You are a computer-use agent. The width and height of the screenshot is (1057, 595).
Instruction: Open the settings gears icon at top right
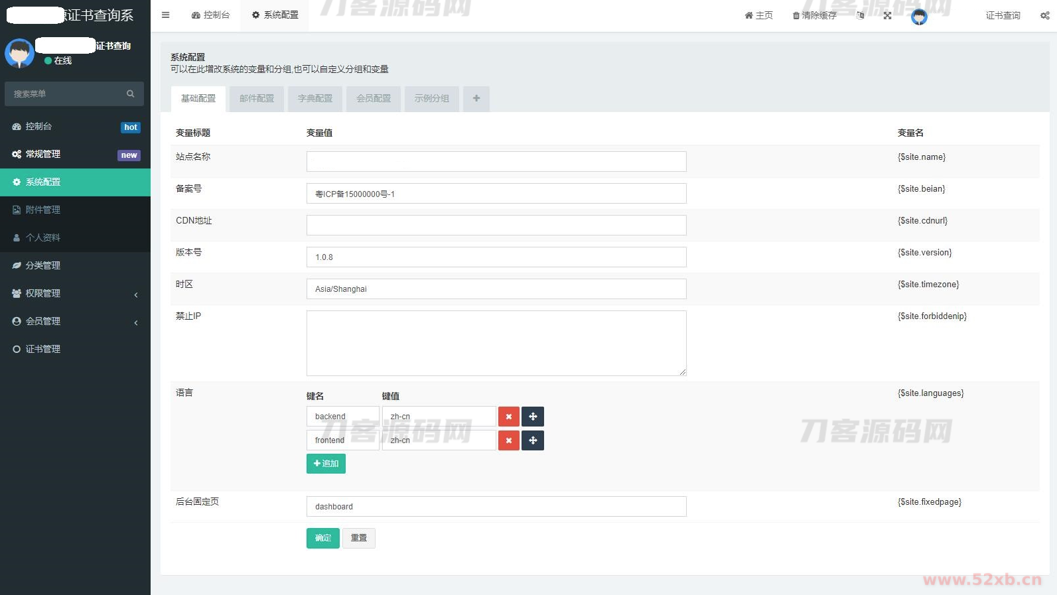(x=1044, y=15)
